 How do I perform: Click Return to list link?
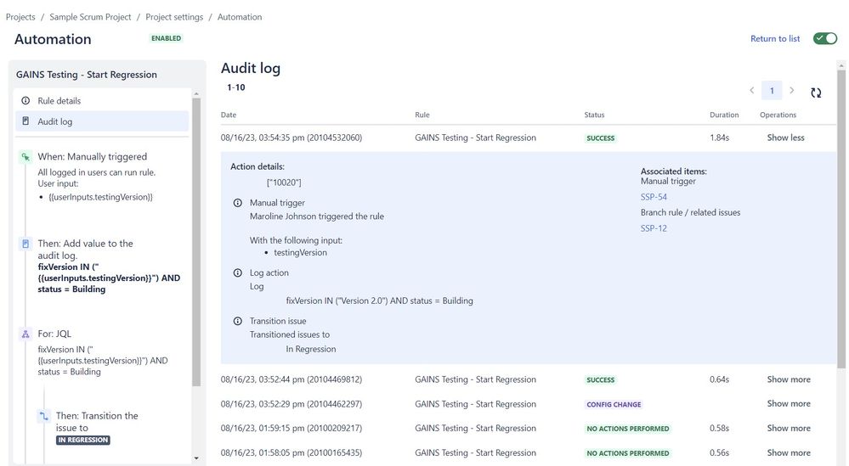[x=775, y=38]
